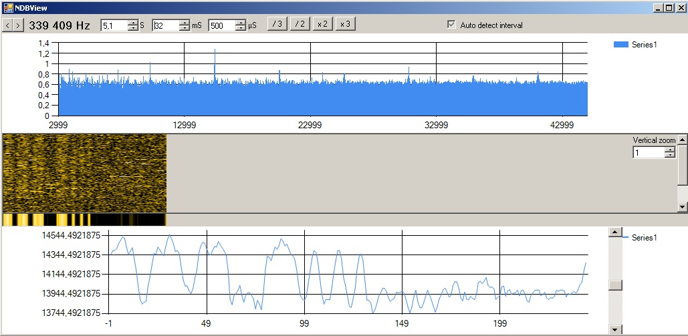Click the Vertical zoom value field
The image size is (688, 336).
[x=649, y=153]
